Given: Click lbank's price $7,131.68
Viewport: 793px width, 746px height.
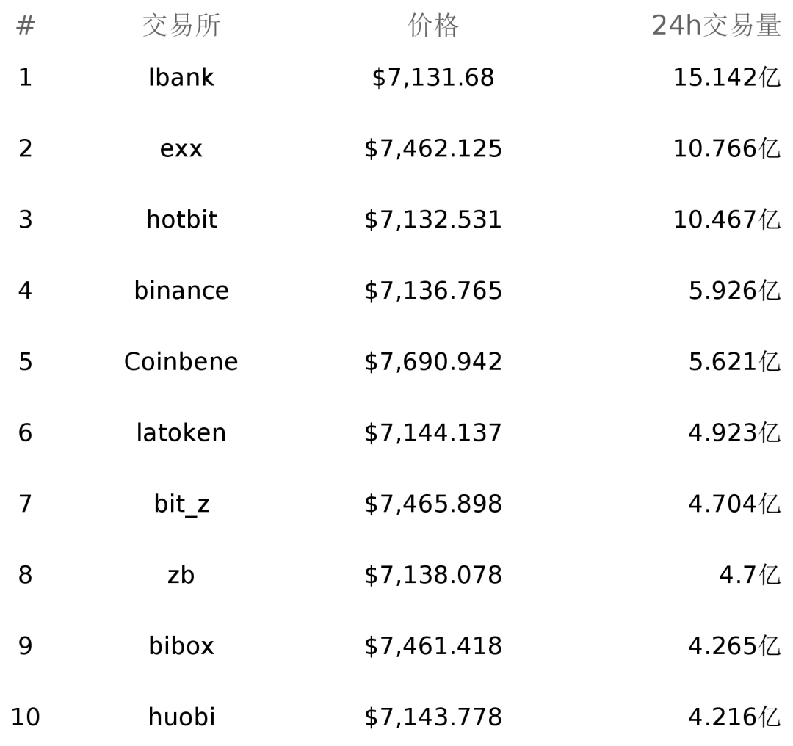Looking at the screenshot, I should 433,78.
